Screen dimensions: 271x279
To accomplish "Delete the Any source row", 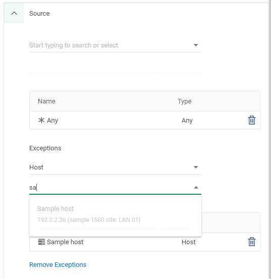I will coord(252,120).
